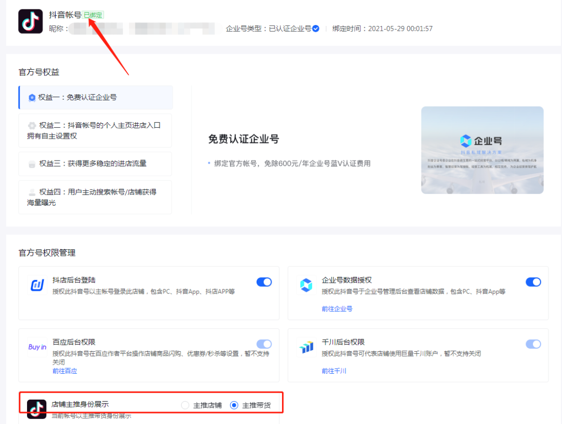The image size is (562, 424).
Task: Click the 店铺主推身份展示 Douyin icon
Action: click(36, 409)
